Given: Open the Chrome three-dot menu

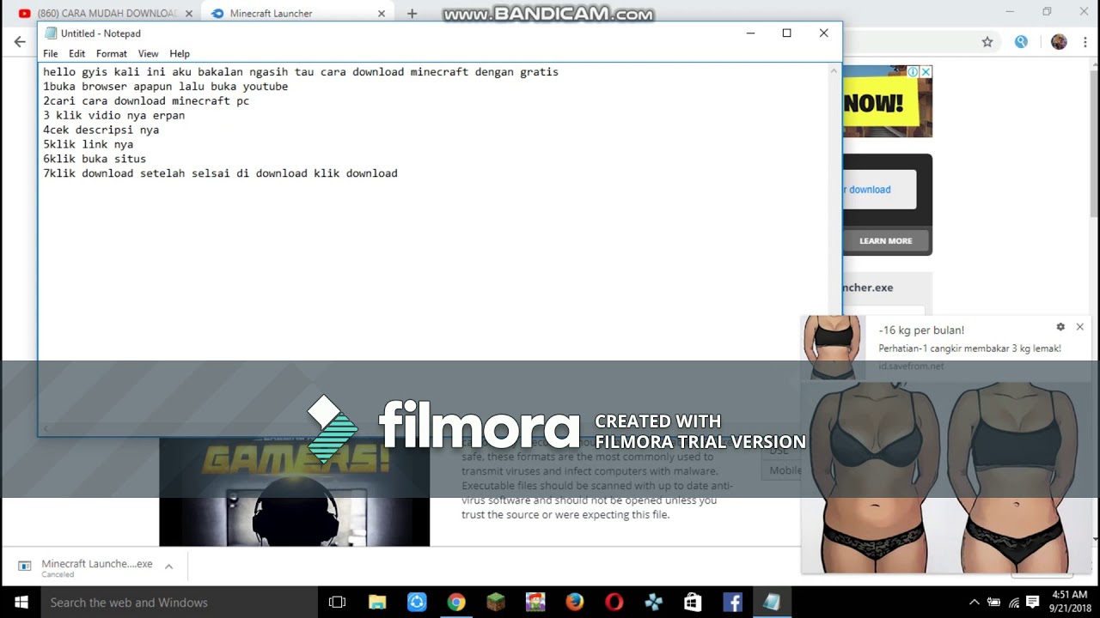Looking at the screenshot, I should point(1085,41).
